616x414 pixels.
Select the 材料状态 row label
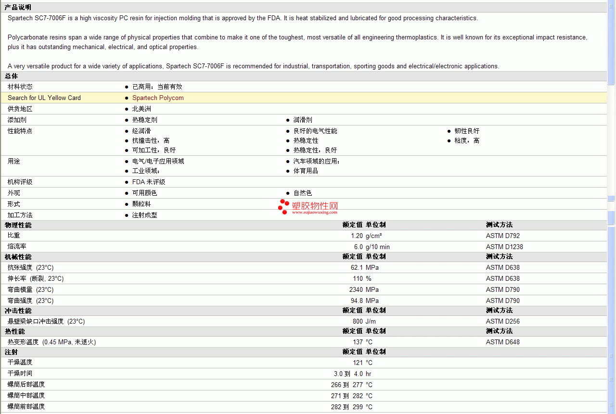20,87
